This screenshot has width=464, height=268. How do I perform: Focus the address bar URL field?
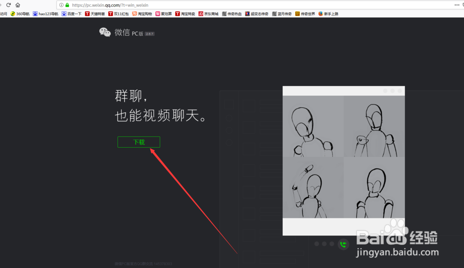point(254,5)
